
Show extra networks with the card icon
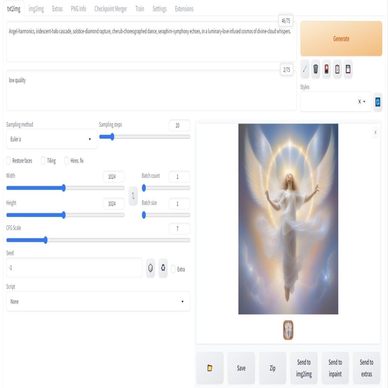(x=326, y=69)
